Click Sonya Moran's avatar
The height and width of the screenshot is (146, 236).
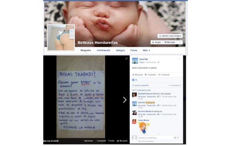pos(135,122)
